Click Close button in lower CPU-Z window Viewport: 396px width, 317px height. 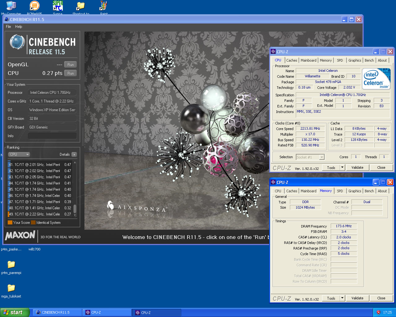click(381, 298)
